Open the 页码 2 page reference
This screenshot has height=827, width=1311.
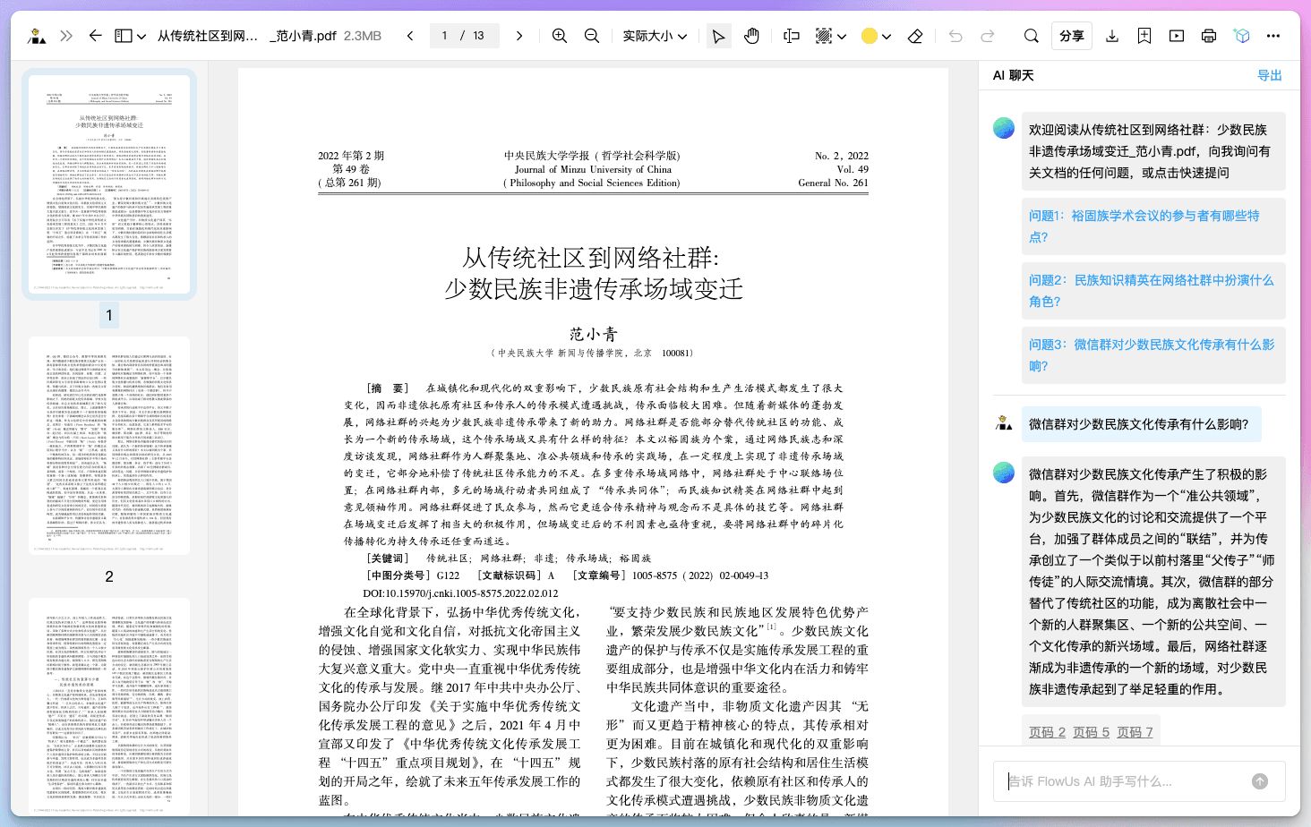1047,732
